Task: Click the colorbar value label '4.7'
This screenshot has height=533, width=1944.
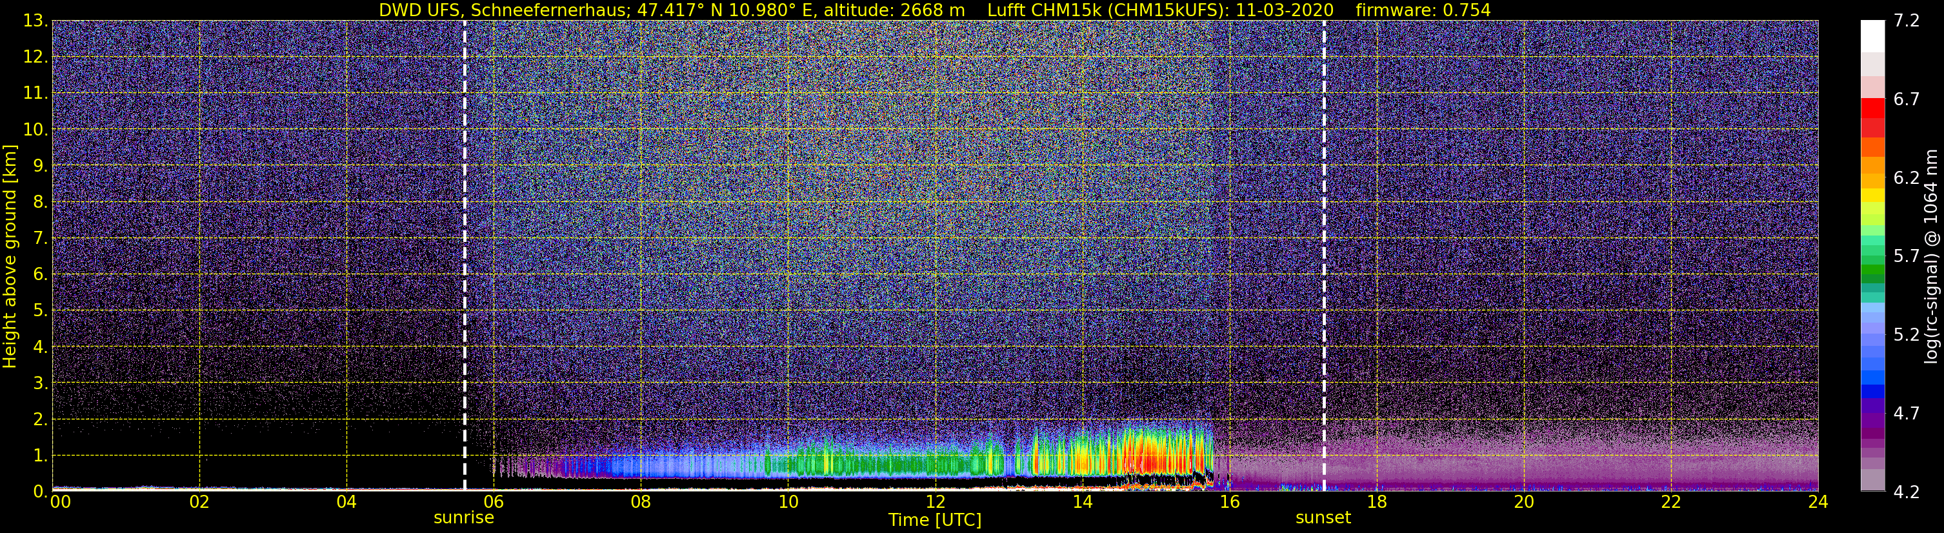Action: click(1907, 414)
